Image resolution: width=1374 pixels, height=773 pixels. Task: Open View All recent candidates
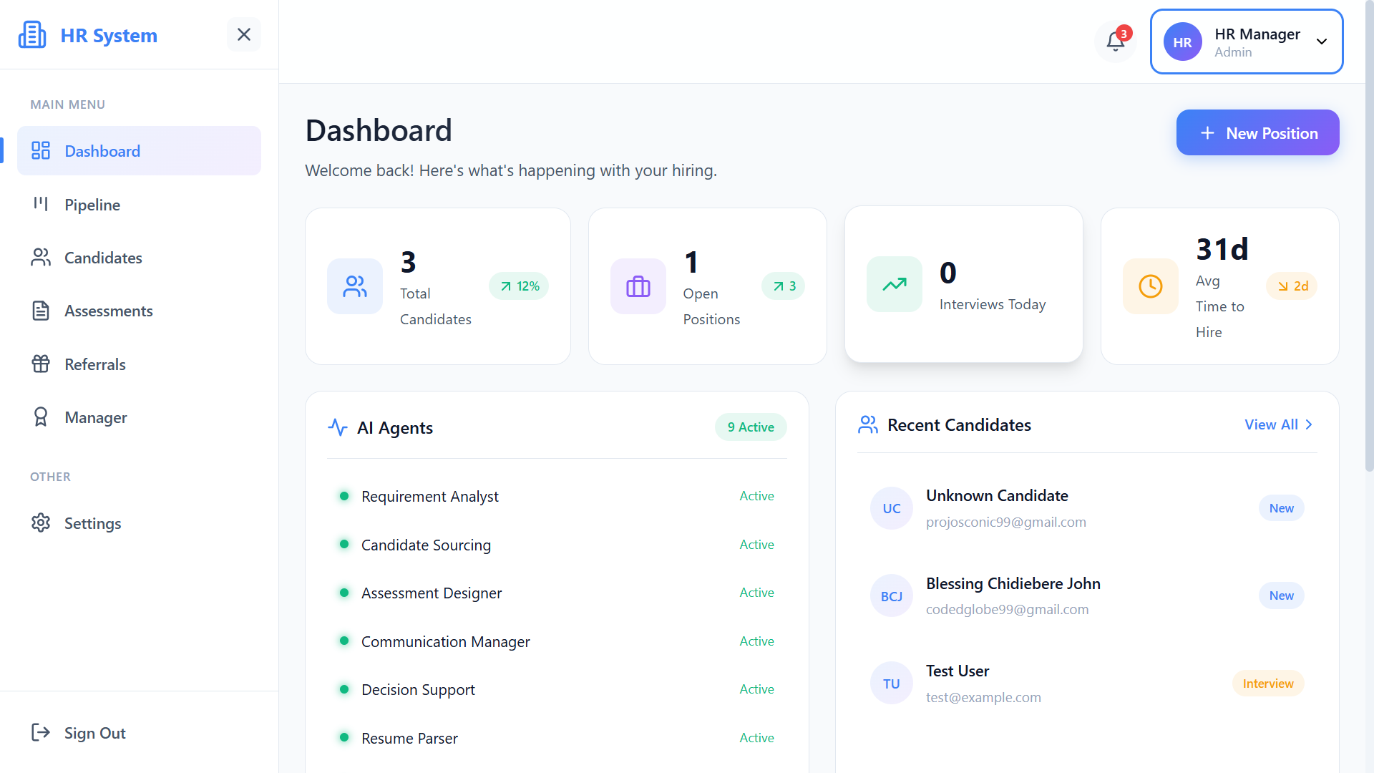[x=1277, y=424]
